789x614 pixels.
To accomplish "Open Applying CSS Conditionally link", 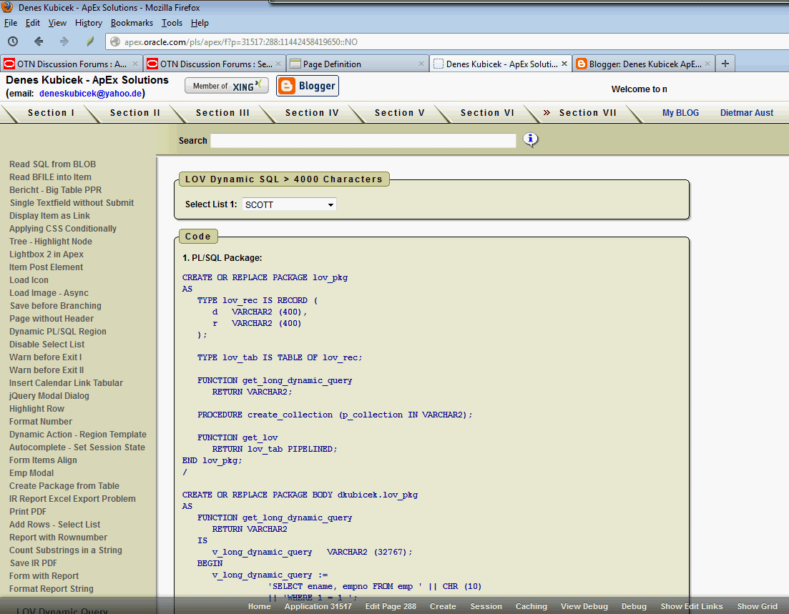I will point(63,229).
